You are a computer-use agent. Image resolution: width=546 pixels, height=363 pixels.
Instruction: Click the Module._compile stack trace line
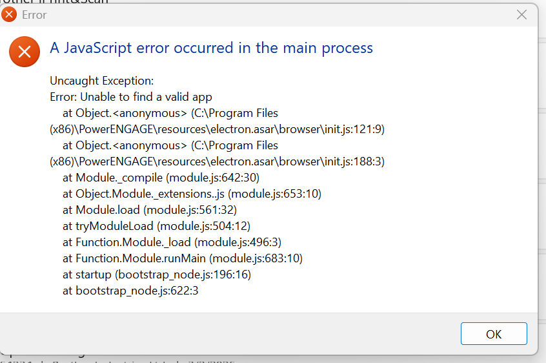click(161, 178)
